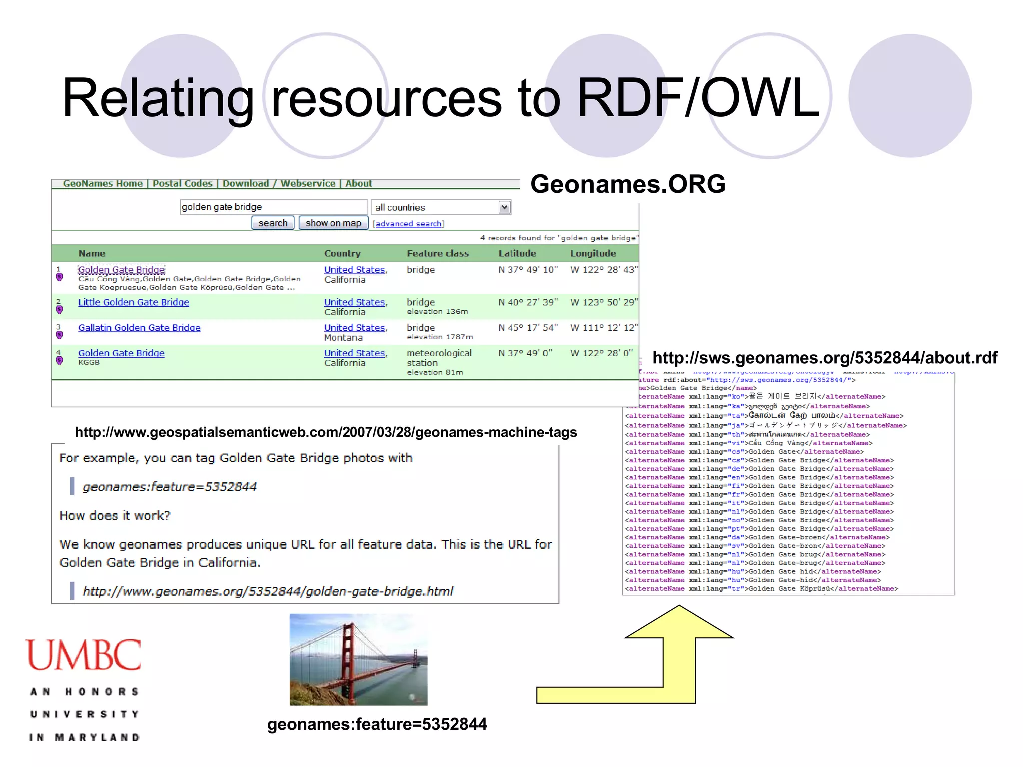Click the golden gate bridge search field

coord(273,207)
